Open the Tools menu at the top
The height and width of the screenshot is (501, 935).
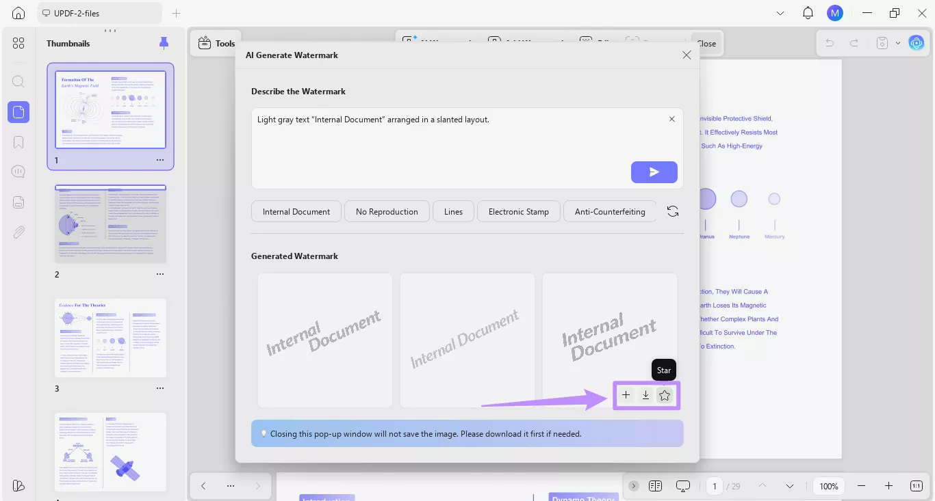click(216, 43)
